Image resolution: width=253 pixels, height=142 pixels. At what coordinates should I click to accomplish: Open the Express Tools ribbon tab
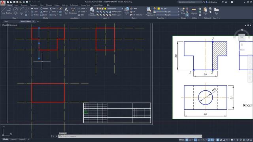point(85,5)
